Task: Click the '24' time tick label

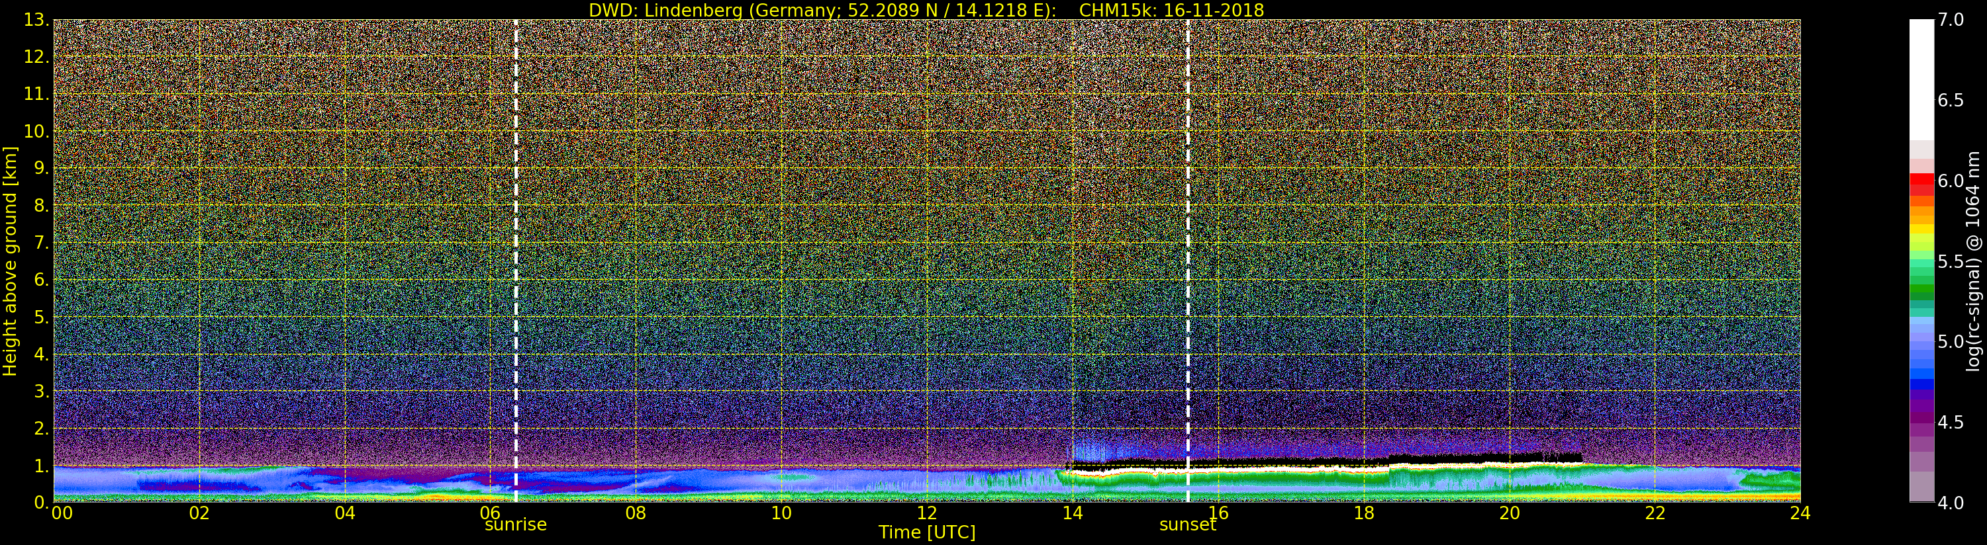Action: (1800, 513)
